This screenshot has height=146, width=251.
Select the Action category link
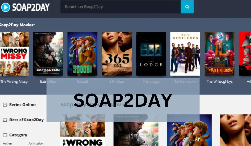pos(7,144)
